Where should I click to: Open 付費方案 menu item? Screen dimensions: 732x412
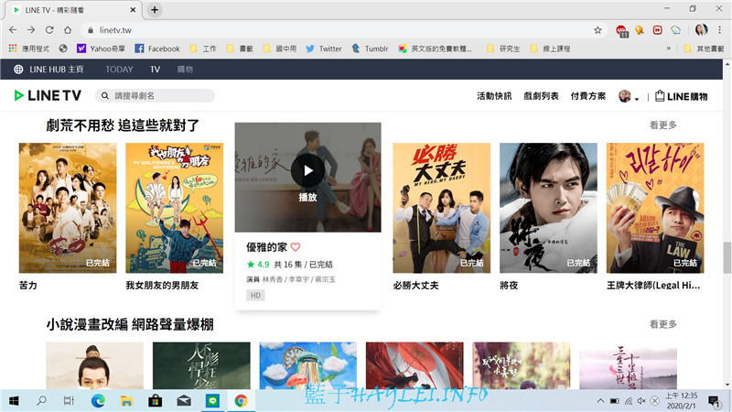[x=588, y=96]
